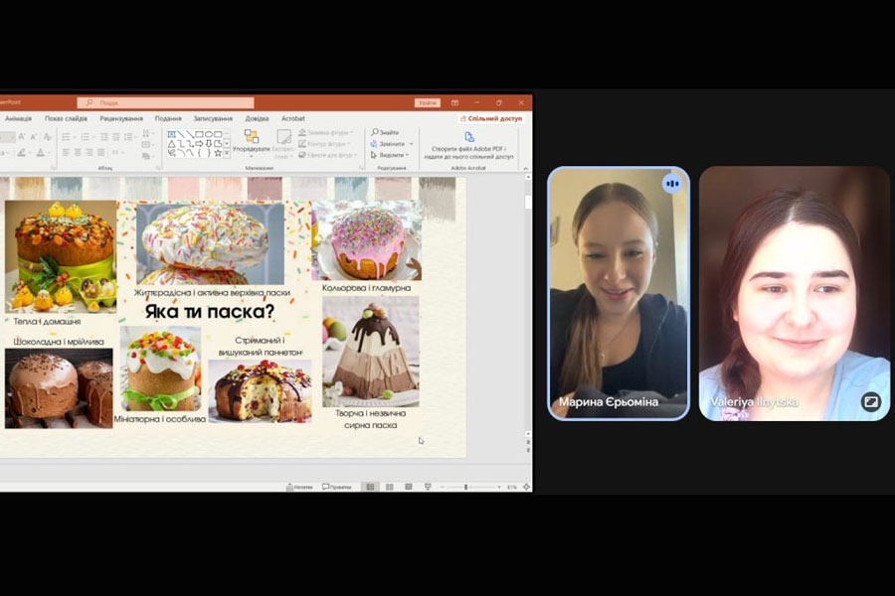
Task: Expand the shapes gallery More arrow
Action: pos(227,154)
